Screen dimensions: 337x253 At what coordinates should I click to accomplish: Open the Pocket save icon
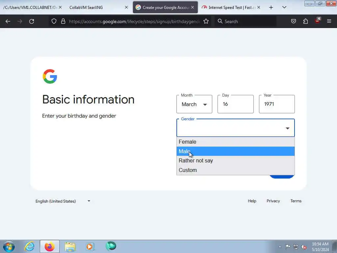[x=293, y=21]
